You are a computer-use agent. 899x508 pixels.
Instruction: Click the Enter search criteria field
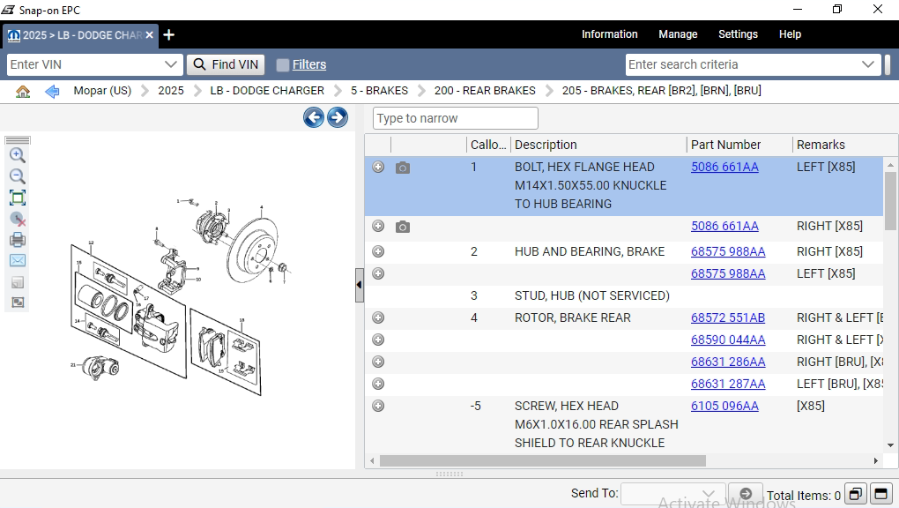(x=743, y=64)
